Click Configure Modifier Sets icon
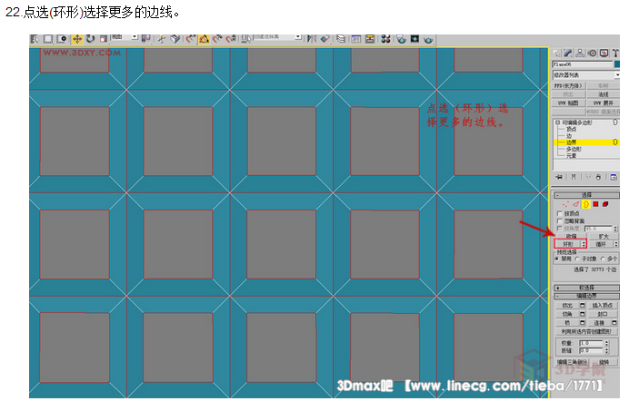The height and width of the screenshot is (401, 629). click(x=614, y=177)
